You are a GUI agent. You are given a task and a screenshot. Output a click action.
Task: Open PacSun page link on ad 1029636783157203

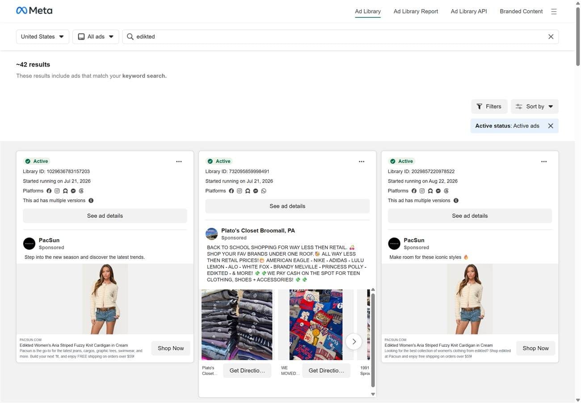49,241
